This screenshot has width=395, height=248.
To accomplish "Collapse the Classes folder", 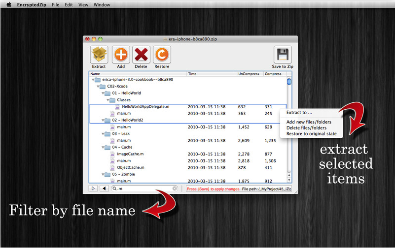I will point(108,100).
